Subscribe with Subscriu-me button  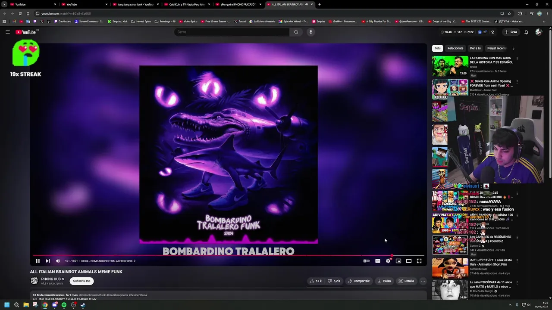click(82, 281)
